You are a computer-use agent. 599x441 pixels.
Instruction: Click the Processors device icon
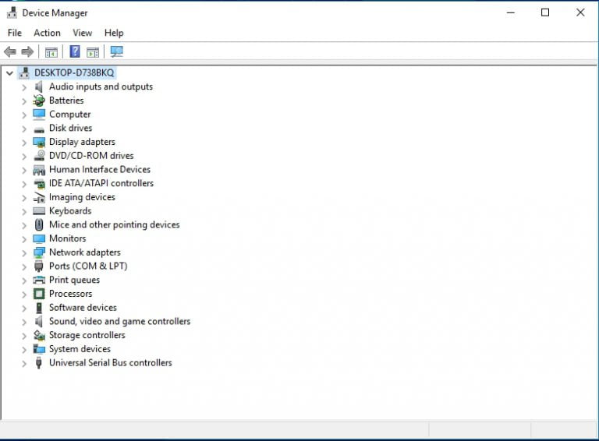click(39, 294)
